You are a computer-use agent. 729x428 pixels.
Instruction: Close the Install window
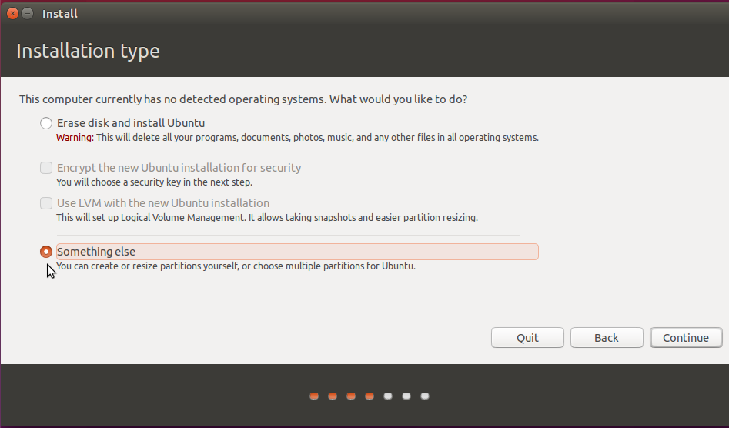[x=12, y=14]
